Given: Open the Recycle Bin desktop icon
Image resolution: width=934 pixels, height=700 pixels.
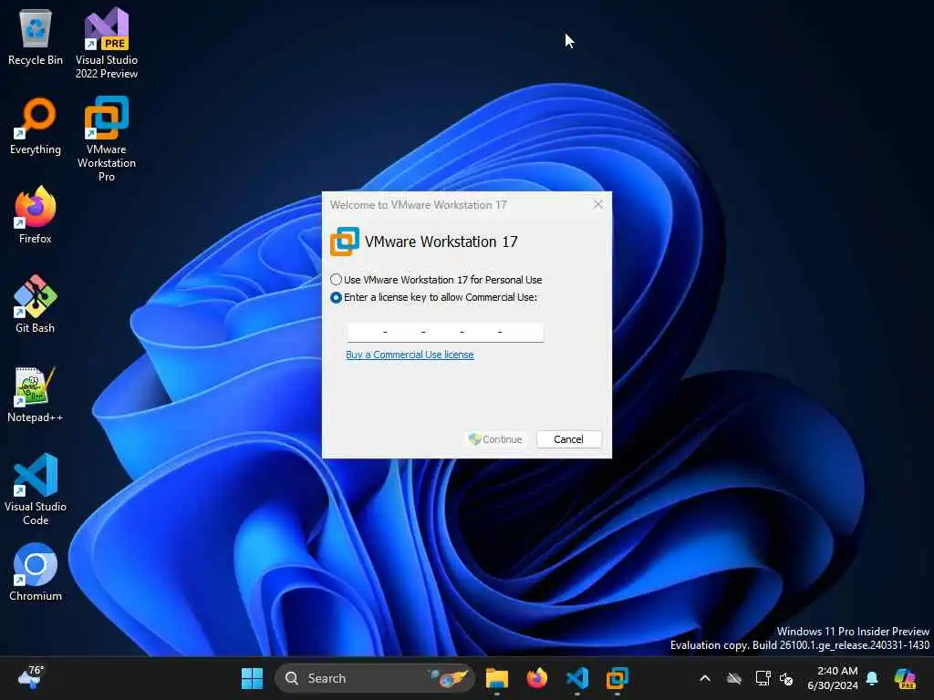Looking at the screenshot, I should tap(36, 36).
